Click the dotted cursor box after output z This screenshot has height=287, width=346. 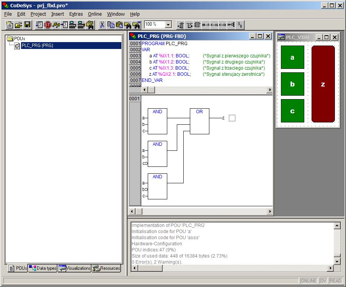pos(232,118)
